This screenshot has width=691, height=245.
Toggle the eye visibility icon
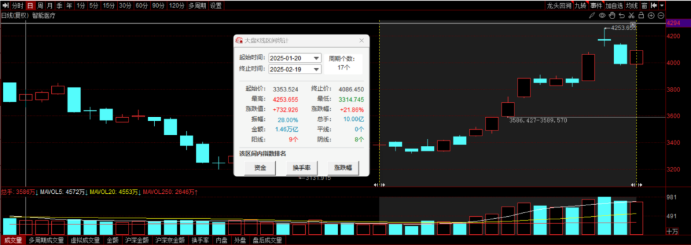603,15
